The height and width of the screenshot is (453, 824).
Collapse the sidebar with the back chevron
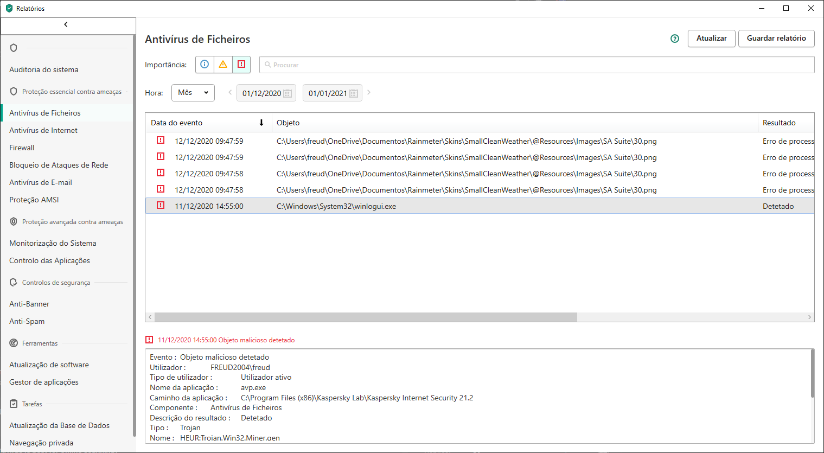point(66,24)
